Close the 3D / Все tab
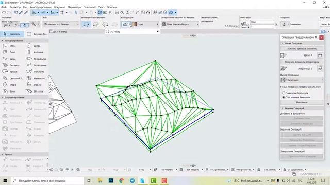330x185 pixels. 158,32
